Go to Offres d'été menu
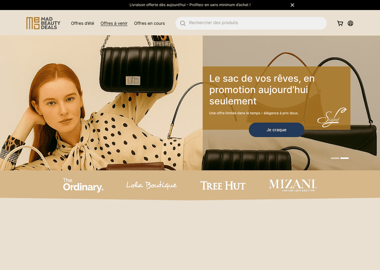This screenshot has height=270, width=380. pyautogui.click(x=82, y=23)
